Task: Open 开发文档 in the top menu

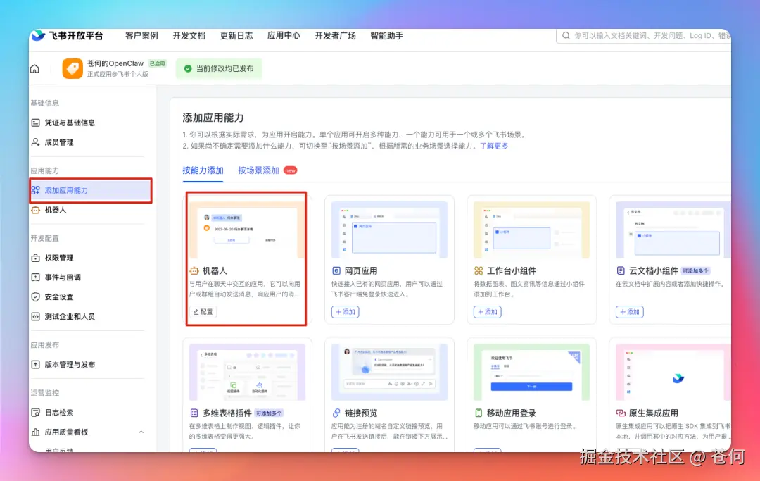Action: pyautogui.click(x=189, y=35)
